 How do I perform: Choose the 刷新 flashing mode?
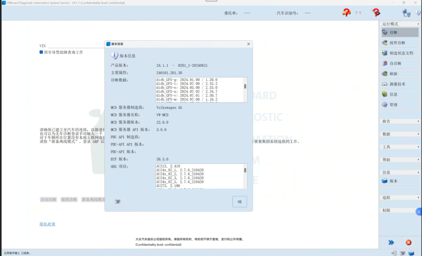tap(385, 74)
